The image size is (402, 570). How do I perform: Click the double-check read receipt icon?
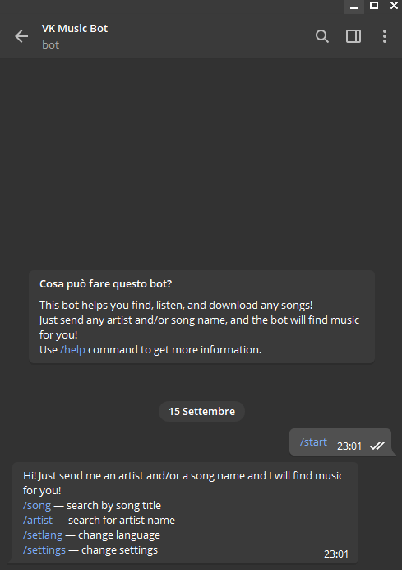377,446
